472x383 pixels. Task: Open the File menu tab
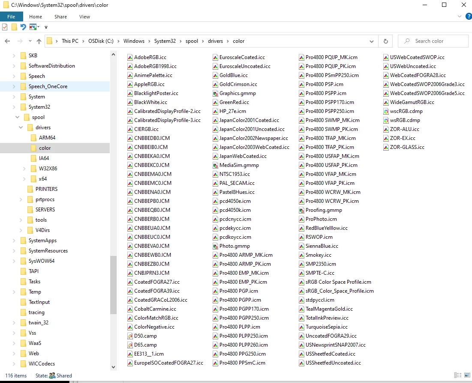coord(12,17)
